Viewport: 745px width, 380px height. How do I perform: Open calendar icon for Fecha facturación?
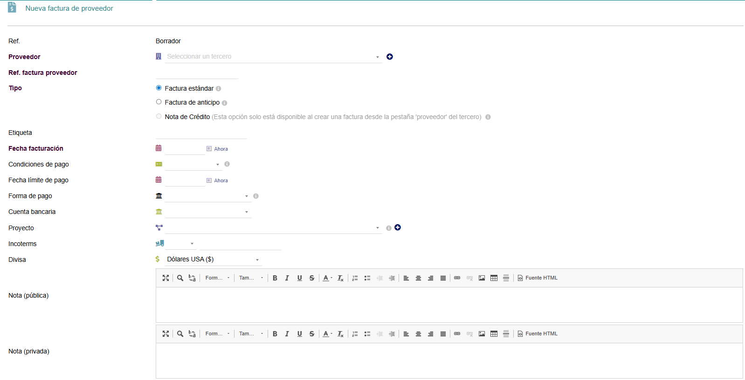(159, 148)
